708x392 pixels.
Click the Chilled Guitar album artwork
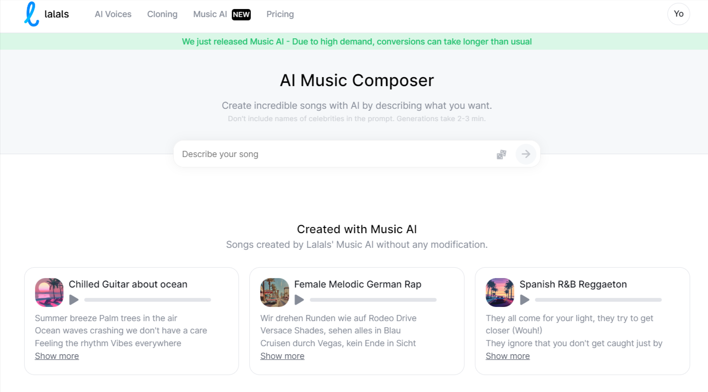point(49,292)
